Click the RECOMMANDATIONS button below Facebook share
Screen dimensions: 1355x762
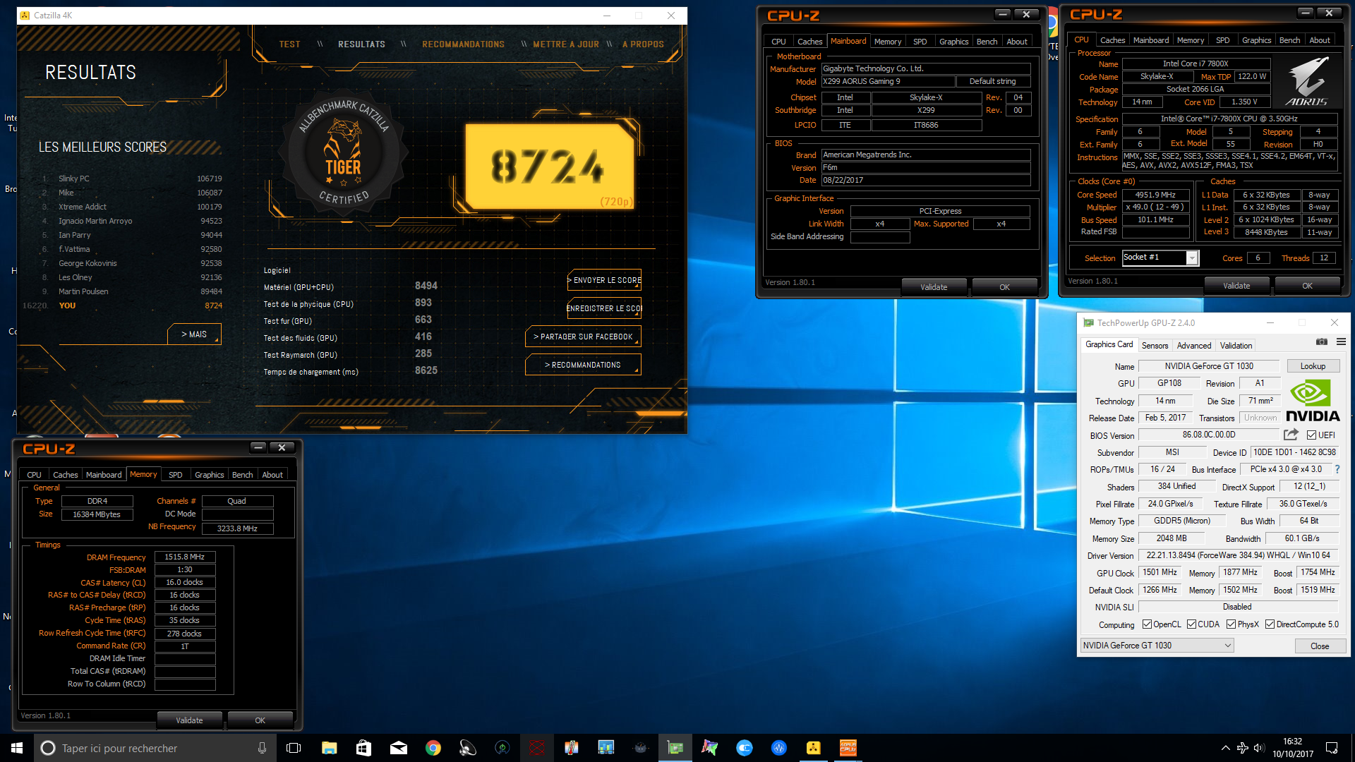pos(583,365)
